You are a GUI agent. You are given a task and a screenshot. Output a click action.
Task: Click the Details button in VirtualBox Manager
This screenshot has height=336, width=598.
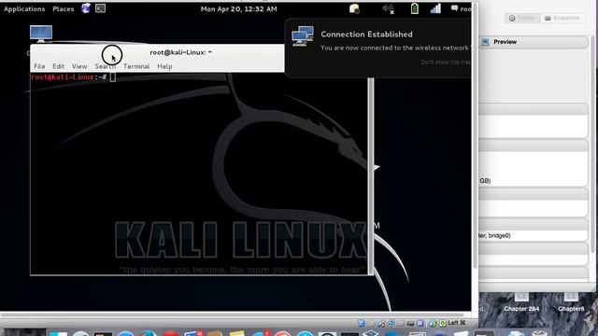[x=522, y=18]
